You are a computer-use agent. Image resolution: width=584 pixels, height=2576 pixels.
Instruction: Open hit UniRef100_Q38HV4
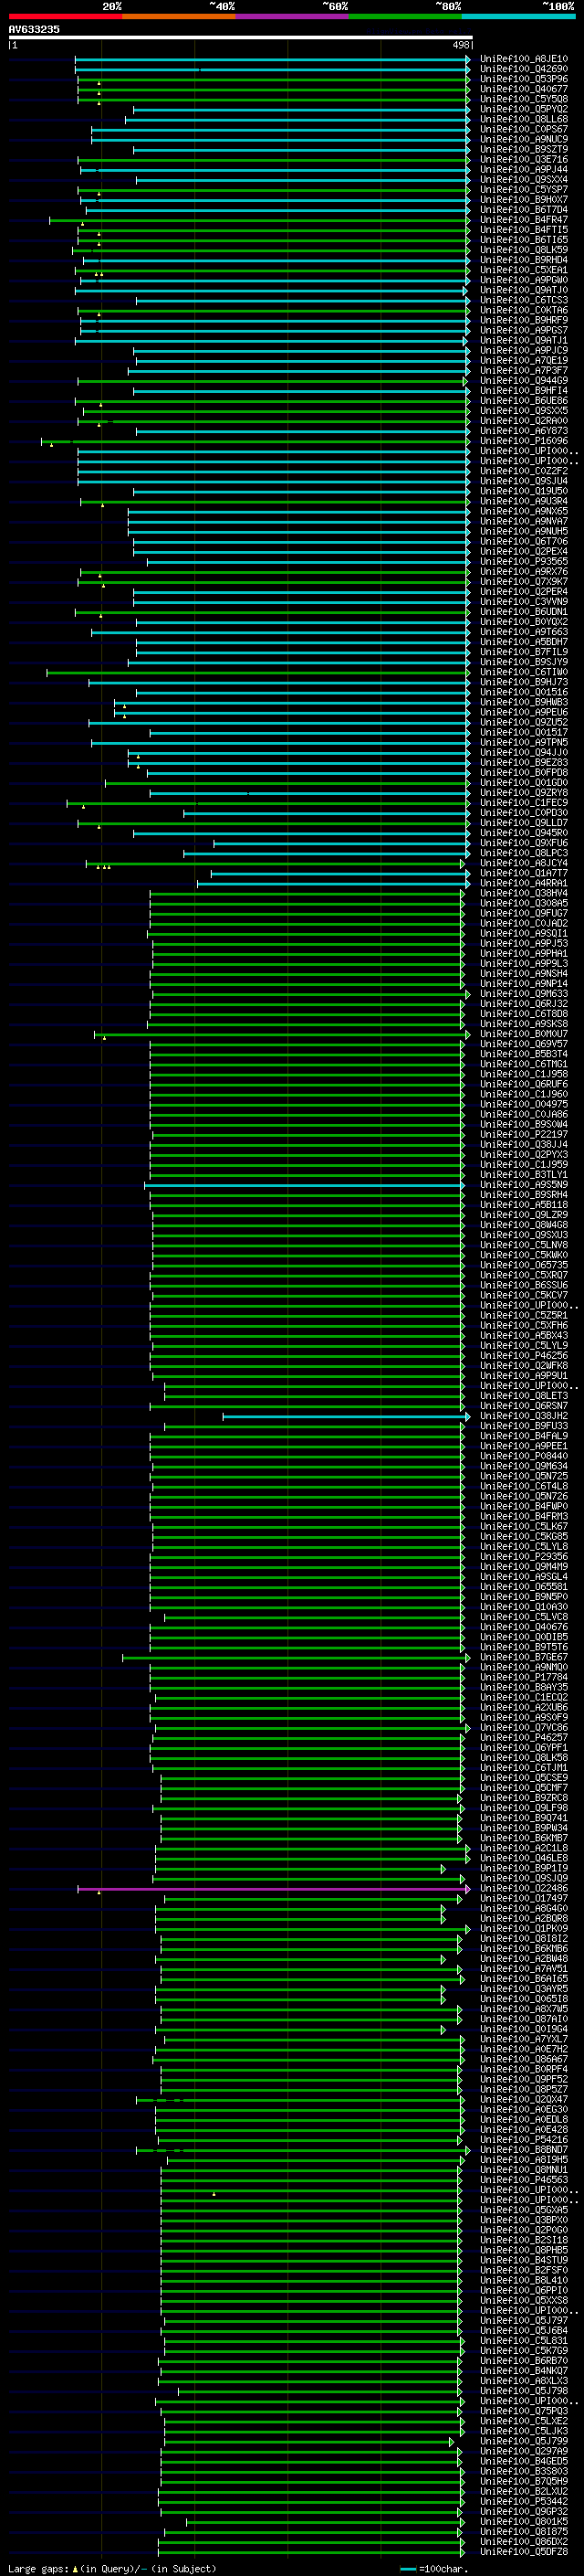[x=524, y=893]
